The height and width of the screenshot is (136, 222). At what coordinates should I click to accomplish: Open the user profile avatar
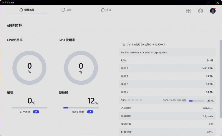(213, 11)
